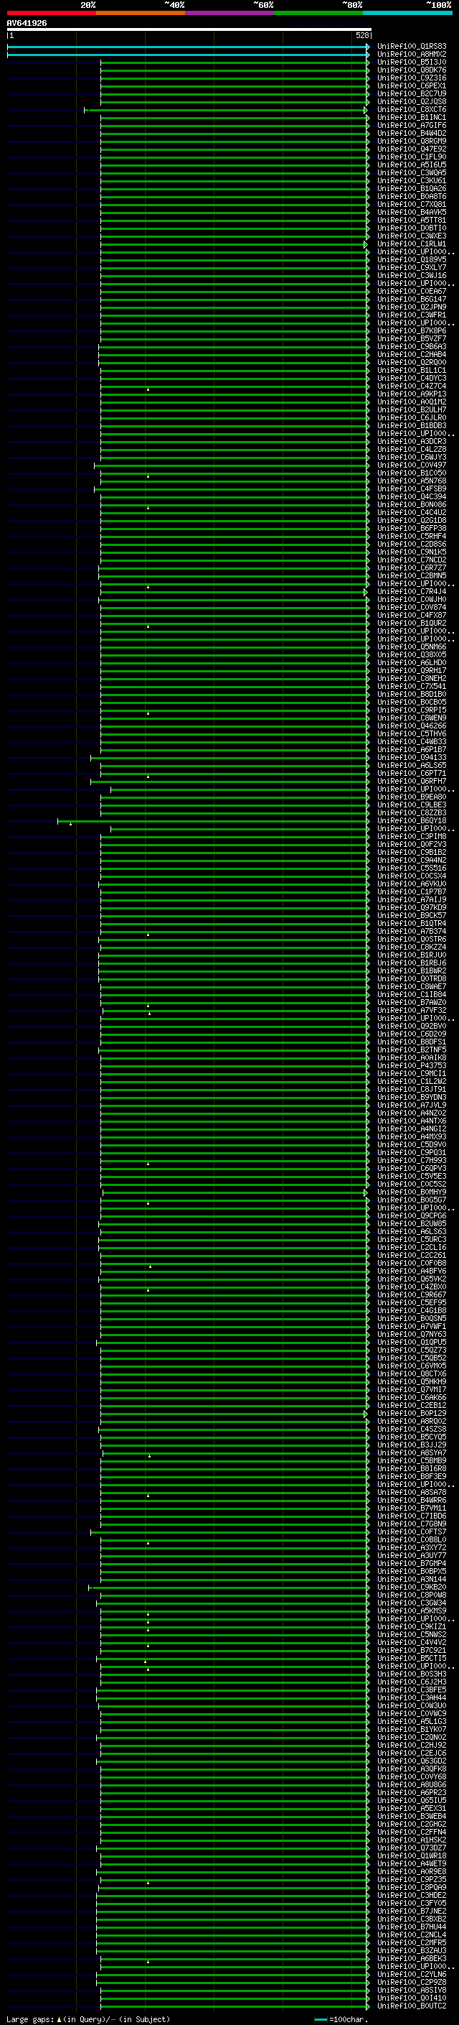Viewport: 459px width, 2025px height.
Task: Select hit UniRef100_B1INC1
Action: (x=412, y=117)
